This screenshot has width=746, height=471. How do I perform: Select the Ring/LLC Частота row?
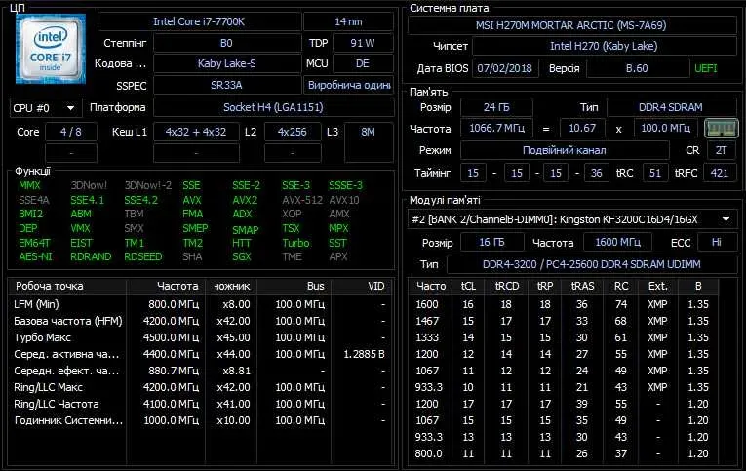[201, 404]
